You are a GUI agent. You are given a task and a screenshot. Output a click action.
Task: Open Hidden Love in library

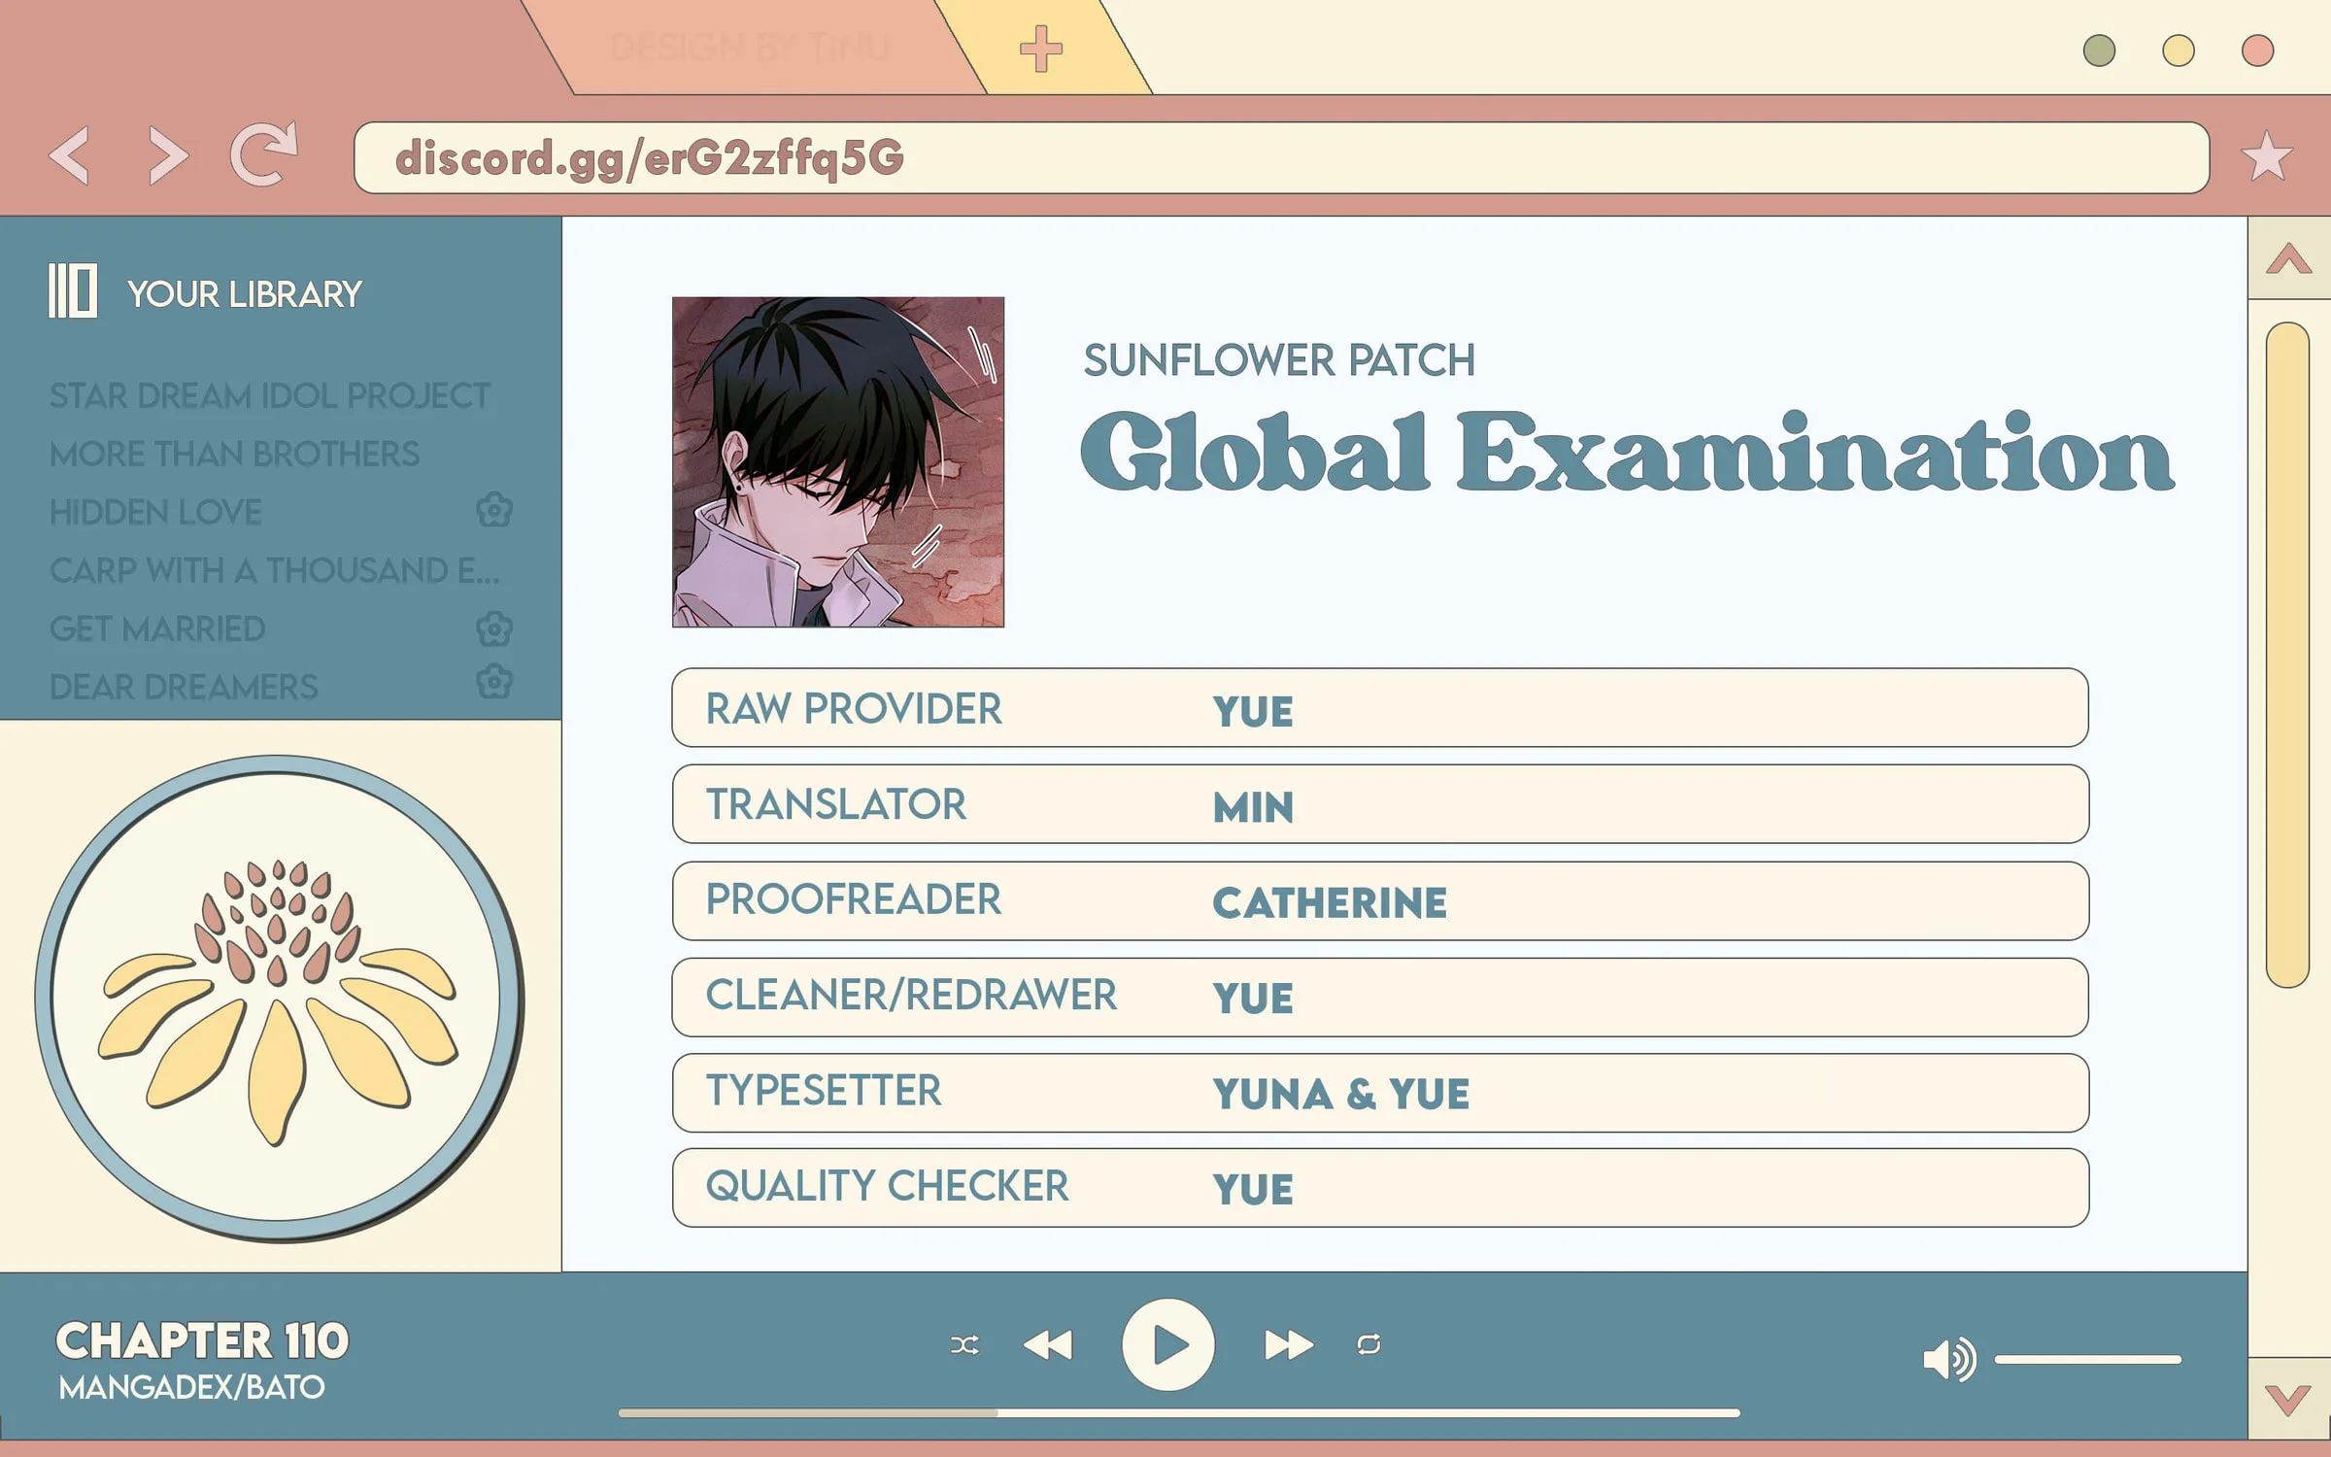point(155,512)
